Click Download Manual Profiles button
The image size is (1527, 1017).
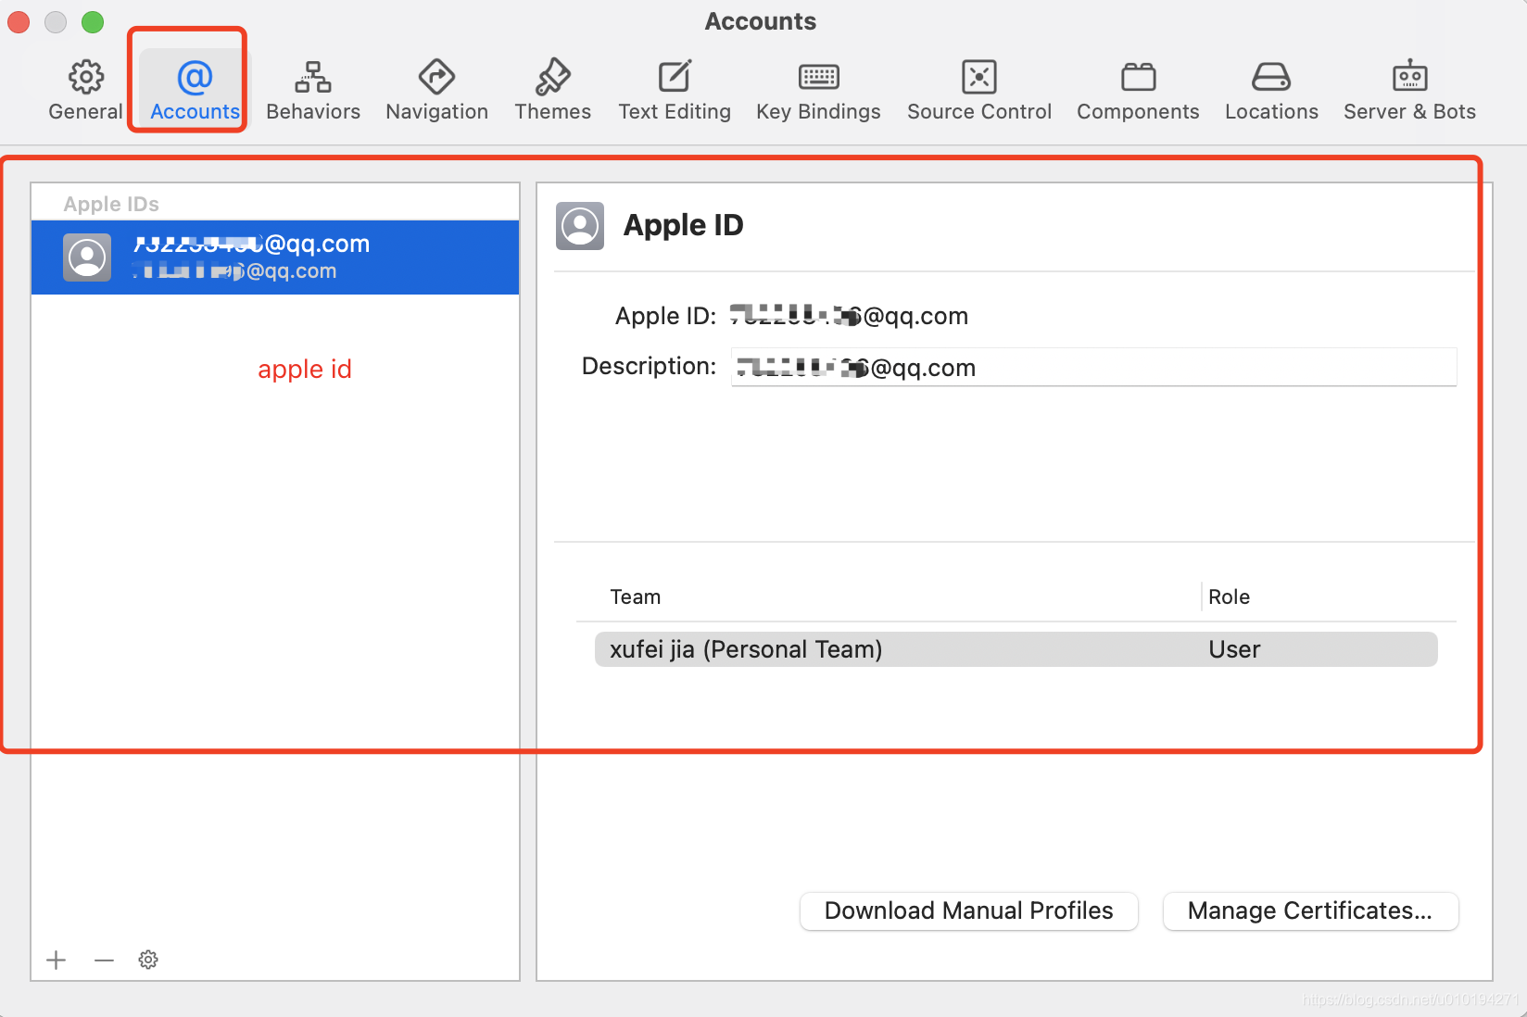point(968,910)
